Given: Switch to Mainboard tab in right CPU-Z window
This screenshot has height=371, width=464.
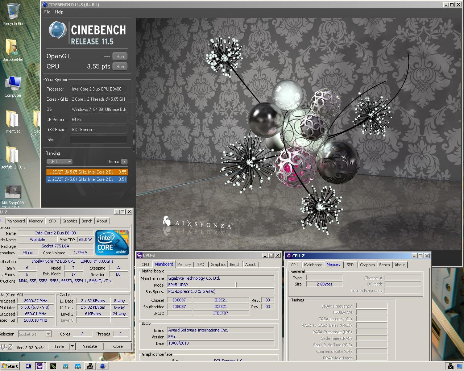Looking at the screenshot, I should click(313, 265).
